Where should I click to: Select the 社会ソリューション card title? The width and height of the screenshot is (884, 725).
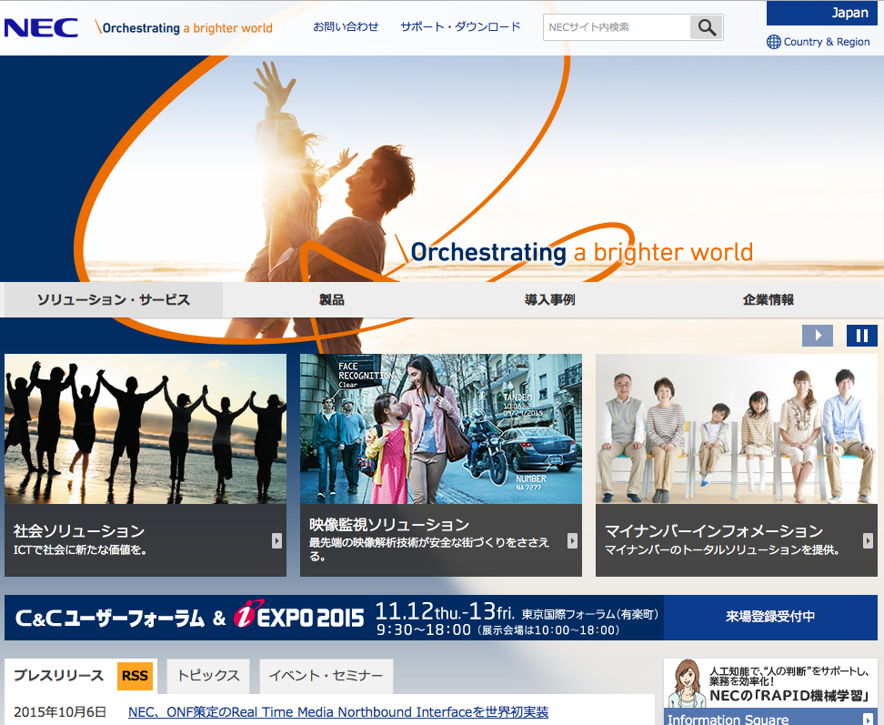79,530
